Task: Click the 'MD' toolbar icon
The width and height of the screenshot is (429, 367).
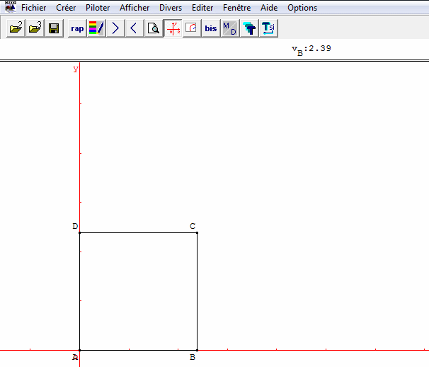Action: 229,28
